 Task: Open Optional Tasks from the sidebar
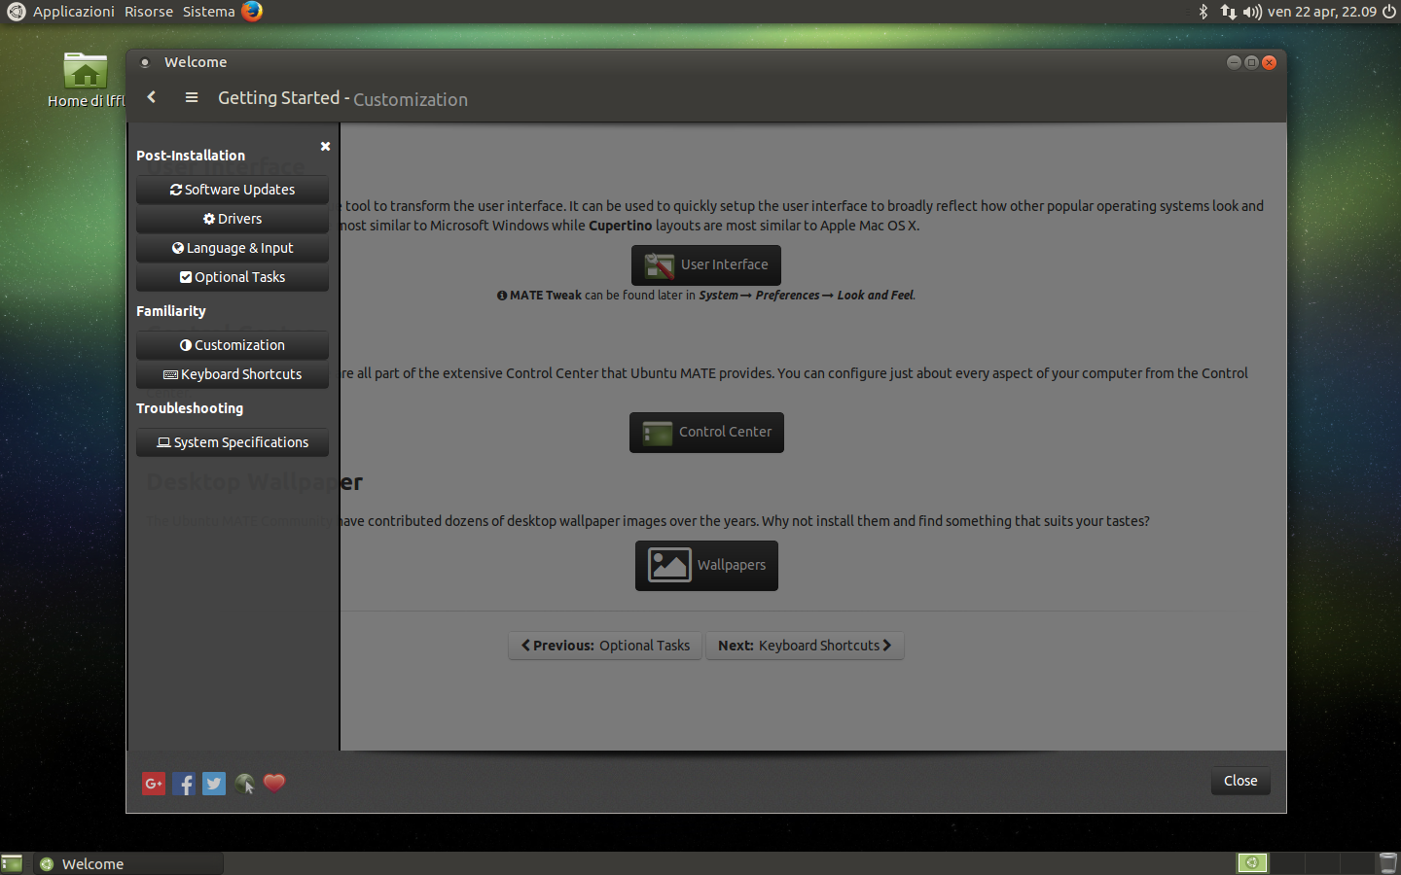[x=233, y=277]
